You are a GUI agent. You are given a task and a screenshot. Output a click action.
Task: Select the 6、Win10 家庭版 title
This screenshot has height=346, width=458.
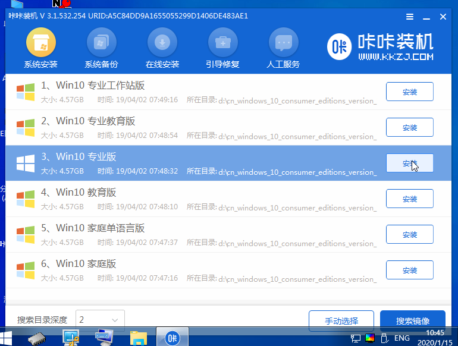pyautogui.click(x=79, y=263)
